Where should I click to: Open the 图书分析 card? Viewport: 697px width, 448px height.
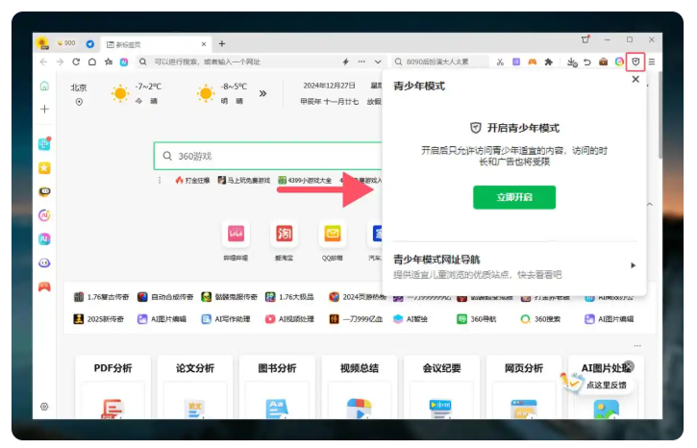coord(278,386)
